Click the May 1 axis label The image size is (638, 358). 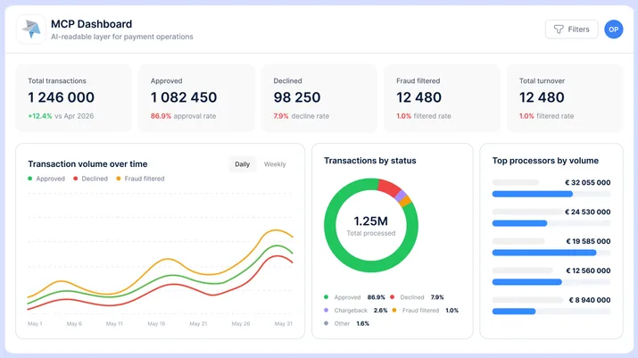coord(35,323)
